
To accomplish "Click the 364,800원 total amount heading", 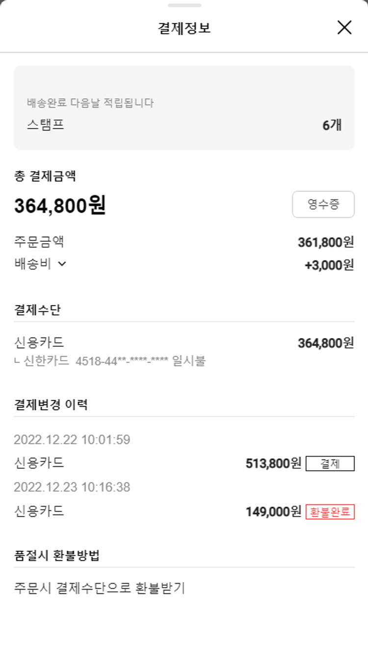I will pos(60,205).
